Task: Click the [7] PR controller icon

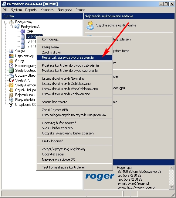Action: [x=23, y=46]
